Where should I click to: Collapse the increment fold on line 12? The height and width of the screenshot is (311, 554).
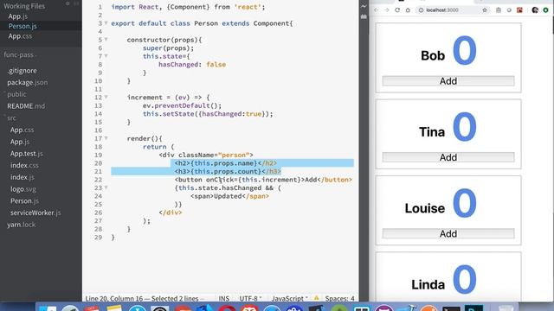[106, 97]
